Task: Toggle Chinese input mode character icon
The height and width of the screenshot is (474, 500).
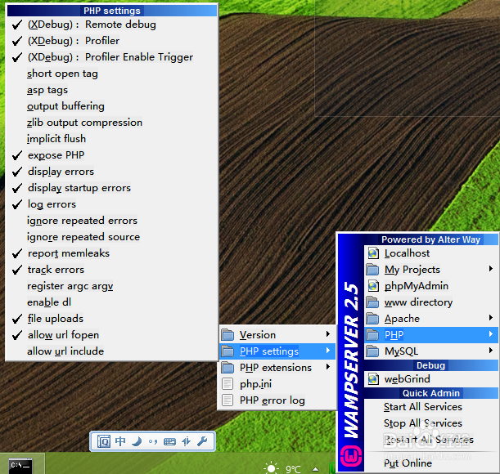Action: pos(120,441)
